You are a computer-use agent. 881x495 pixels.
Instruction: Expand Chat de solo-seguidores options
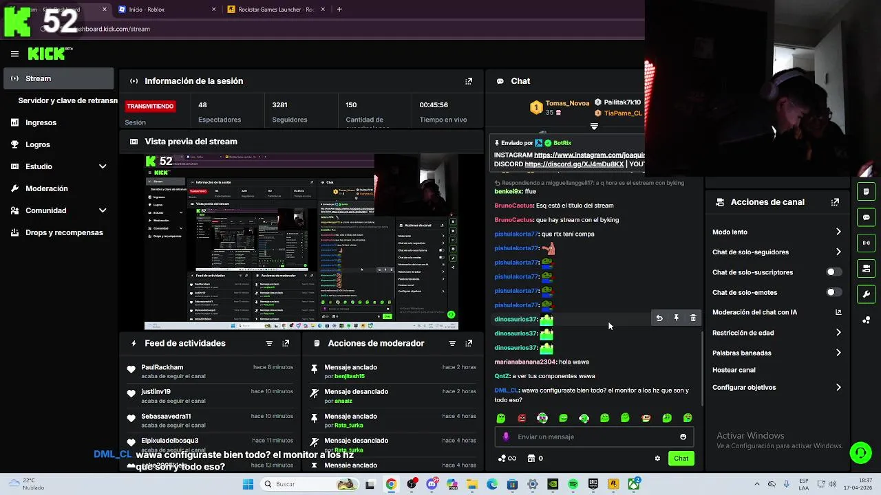click(838, 252)
